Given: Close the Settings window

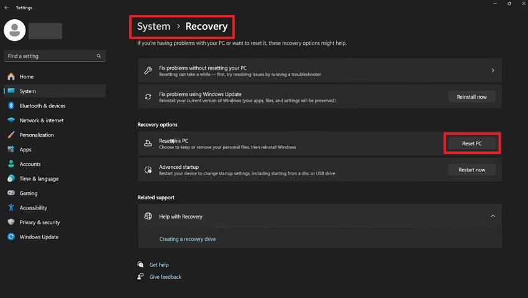Looking at the screenshot, I should pos(524,3).
